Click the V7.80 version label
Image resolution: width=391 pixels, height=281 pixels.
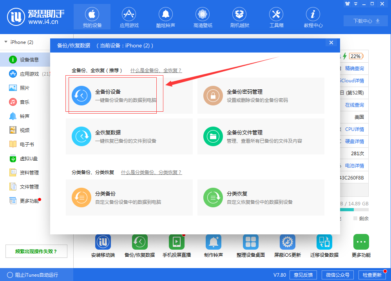tap(279, 275)
